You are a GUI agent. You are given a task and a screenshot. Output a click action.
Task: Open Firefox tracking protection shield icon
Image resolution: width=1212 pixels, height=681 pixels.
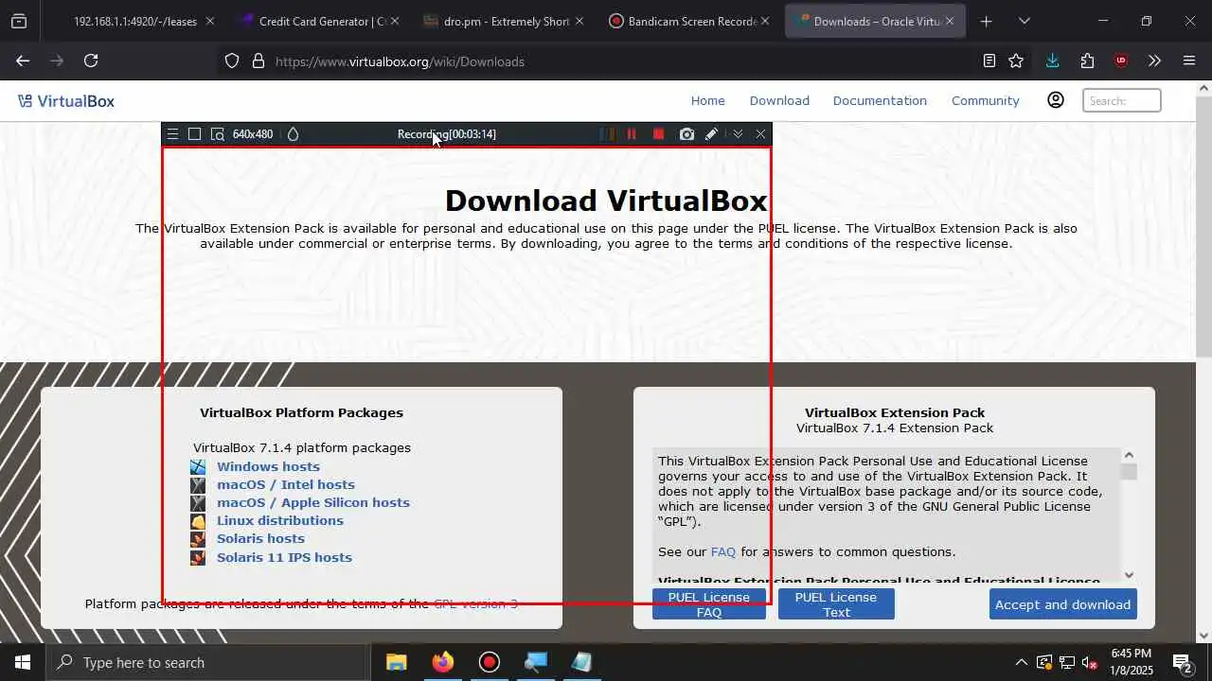pyautogui.click(x=232, y=61)
